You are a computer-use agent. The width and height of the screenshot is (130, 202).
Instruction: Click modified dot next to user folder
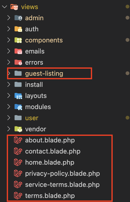[x=127, y=118]
